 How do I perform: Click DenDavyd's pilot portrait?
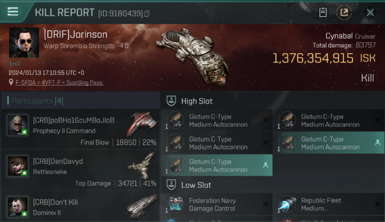[x=18, y=166]
